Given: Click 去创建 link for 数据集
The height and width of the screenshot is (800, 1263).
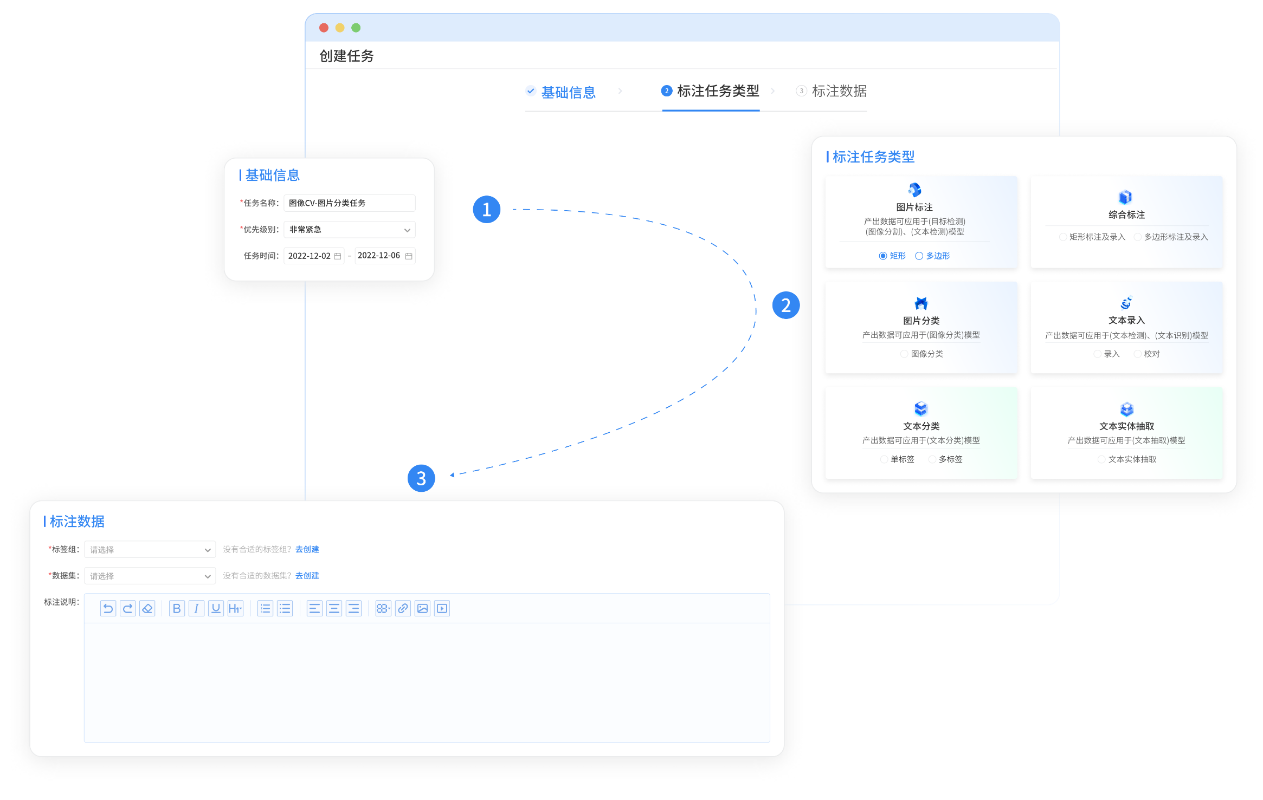Looking at the screenshot, I should (307, 576).
